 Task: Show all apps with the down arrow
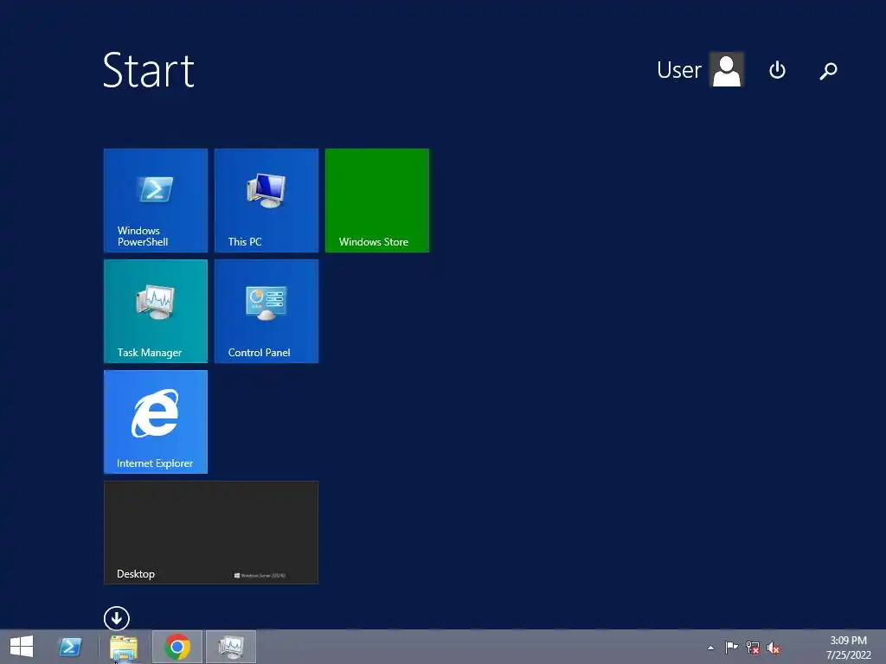pyautogui.click(x=117, y=618)
